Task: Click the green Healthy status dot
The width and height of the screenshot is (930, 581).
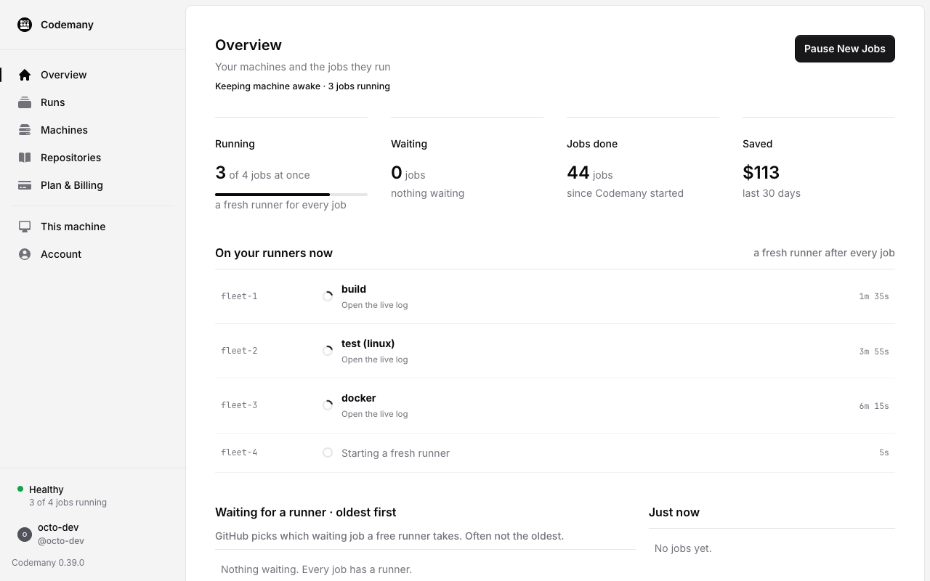Action: (20, 489)
